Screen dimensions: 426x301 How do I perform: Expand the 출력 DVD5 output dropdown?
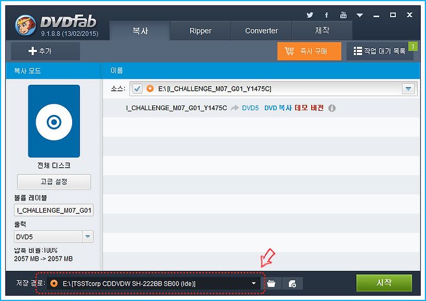click(x=88, y=237)
